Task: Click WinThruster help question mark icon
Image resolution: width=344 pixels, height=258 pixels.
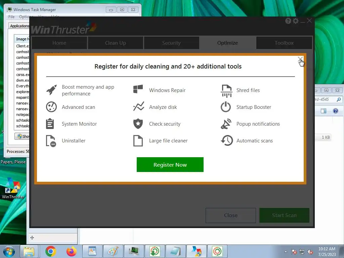Action: (x=288, y=21)
